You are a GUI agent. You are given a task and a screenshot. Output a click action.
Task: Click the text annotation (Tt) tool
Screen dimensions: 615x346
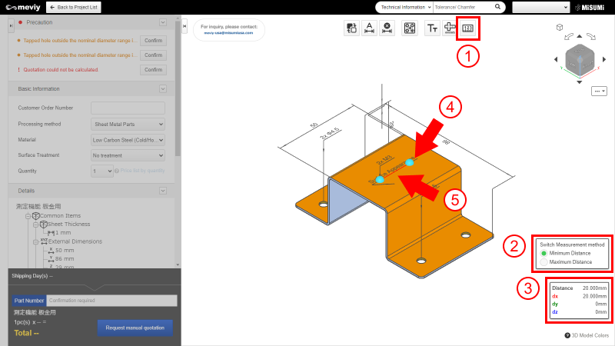pyautogui.click(x=432, y=28)
